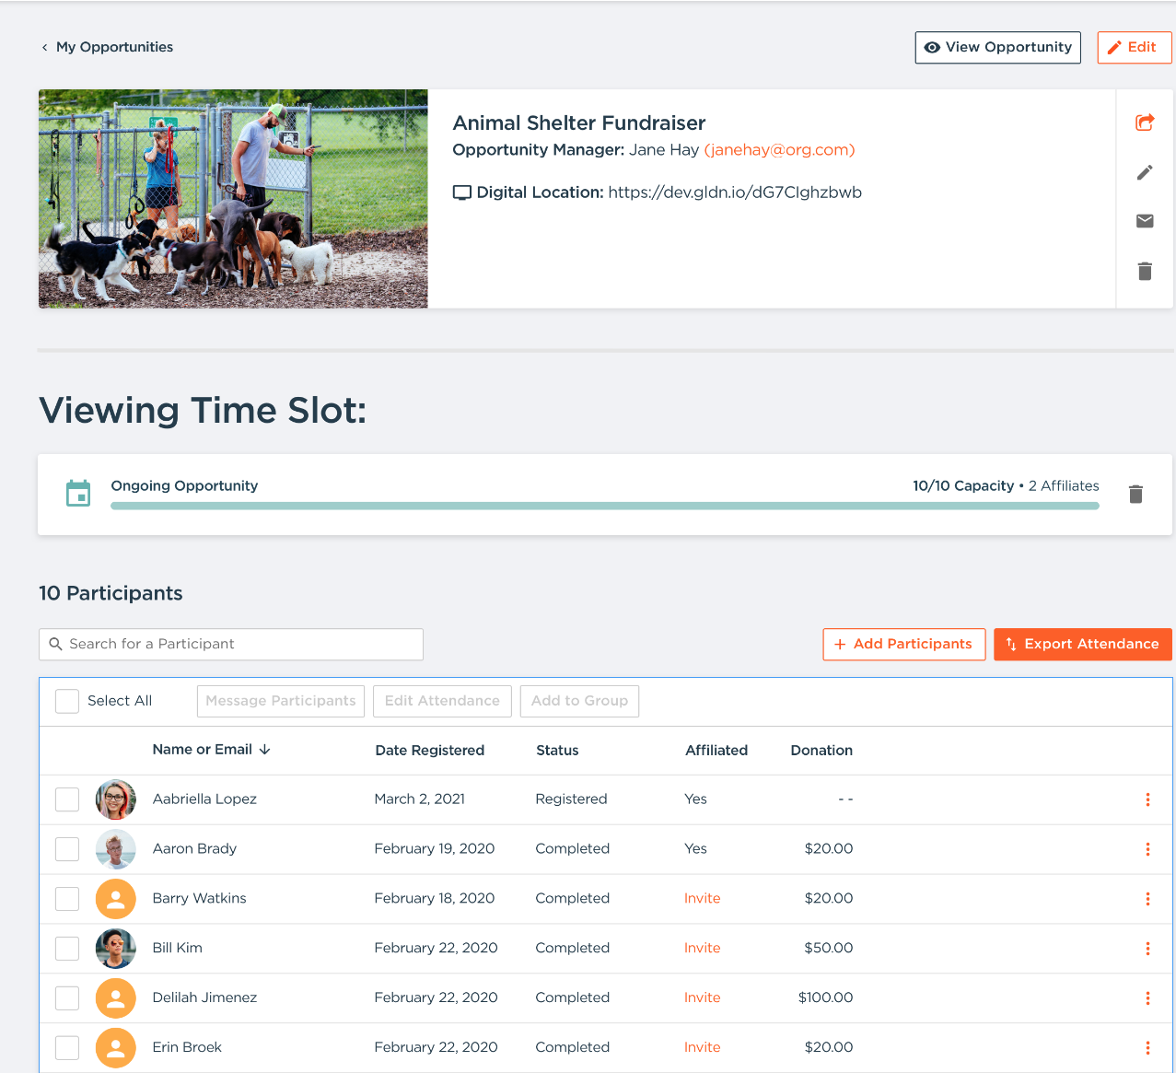Click the search magnifier in the participant search bar
This screenshot has width=1176, height=1073.
click(55, 644)
